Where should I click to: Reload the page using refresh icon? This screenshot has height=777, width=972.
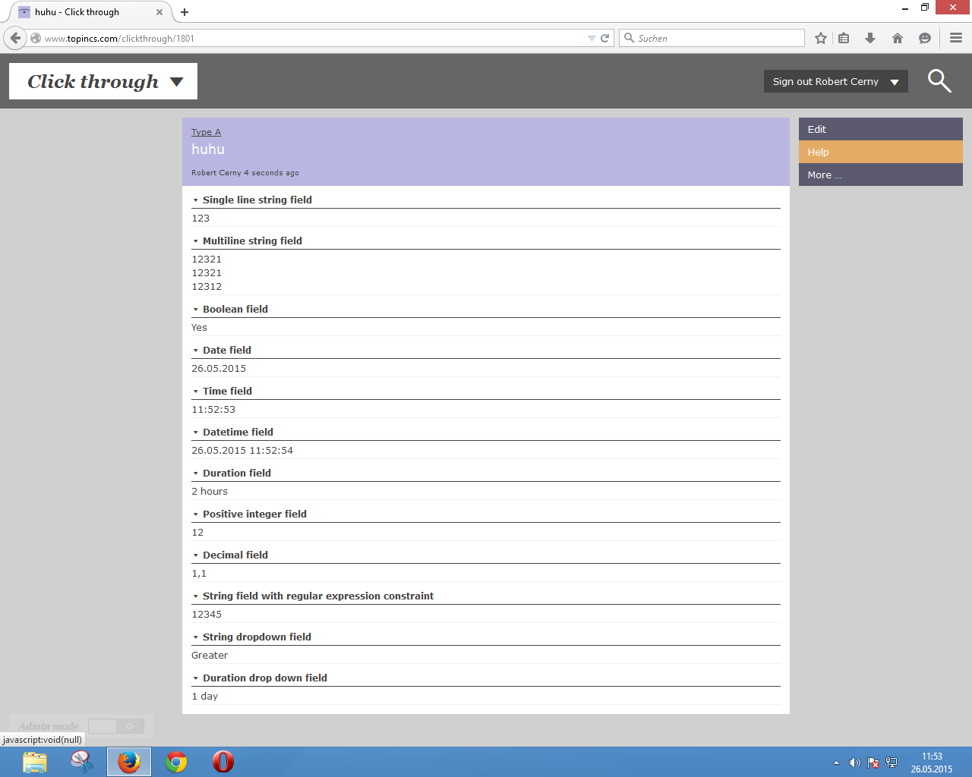click(605, 38)
